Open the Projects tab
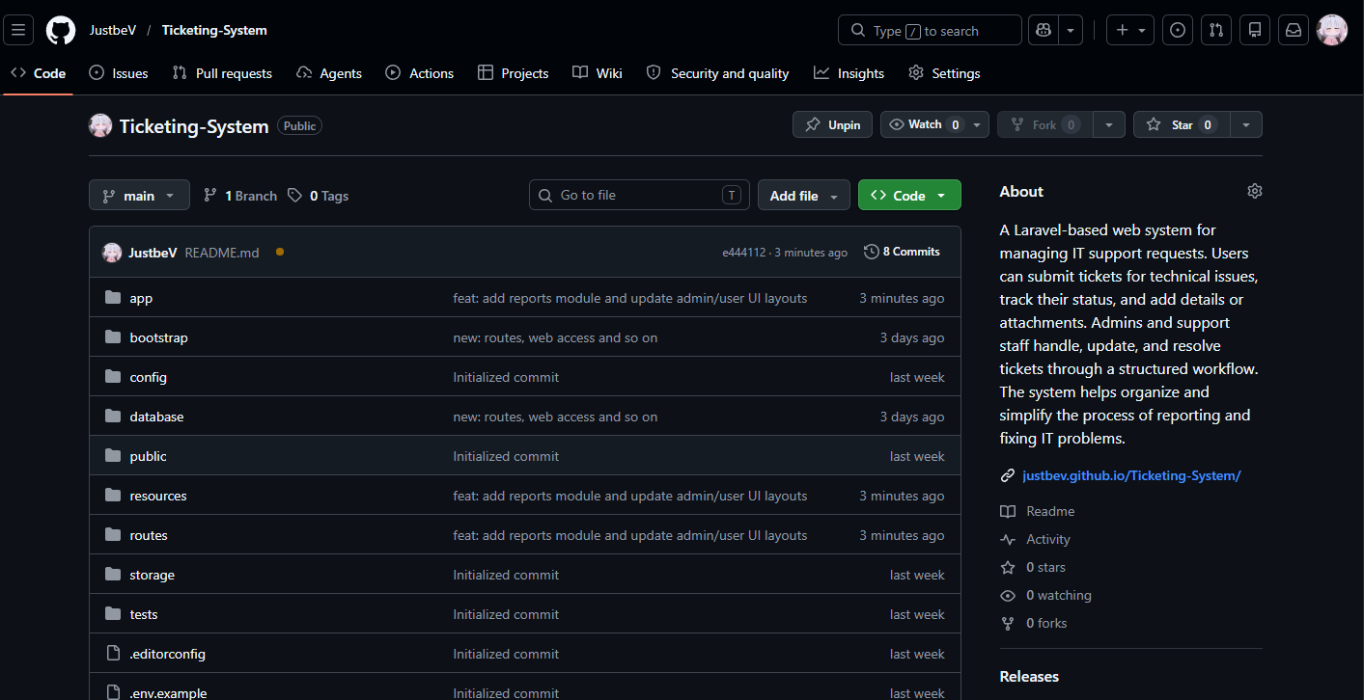This screenshot has height=700, width=1364. coord(514,73)
